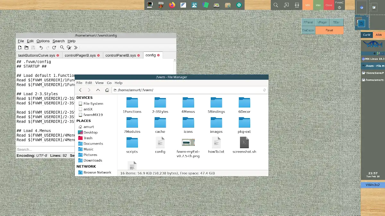This screenshot has height=216, width=385.
Task: Go to home folder in File Manager
Action: (107, 90)
